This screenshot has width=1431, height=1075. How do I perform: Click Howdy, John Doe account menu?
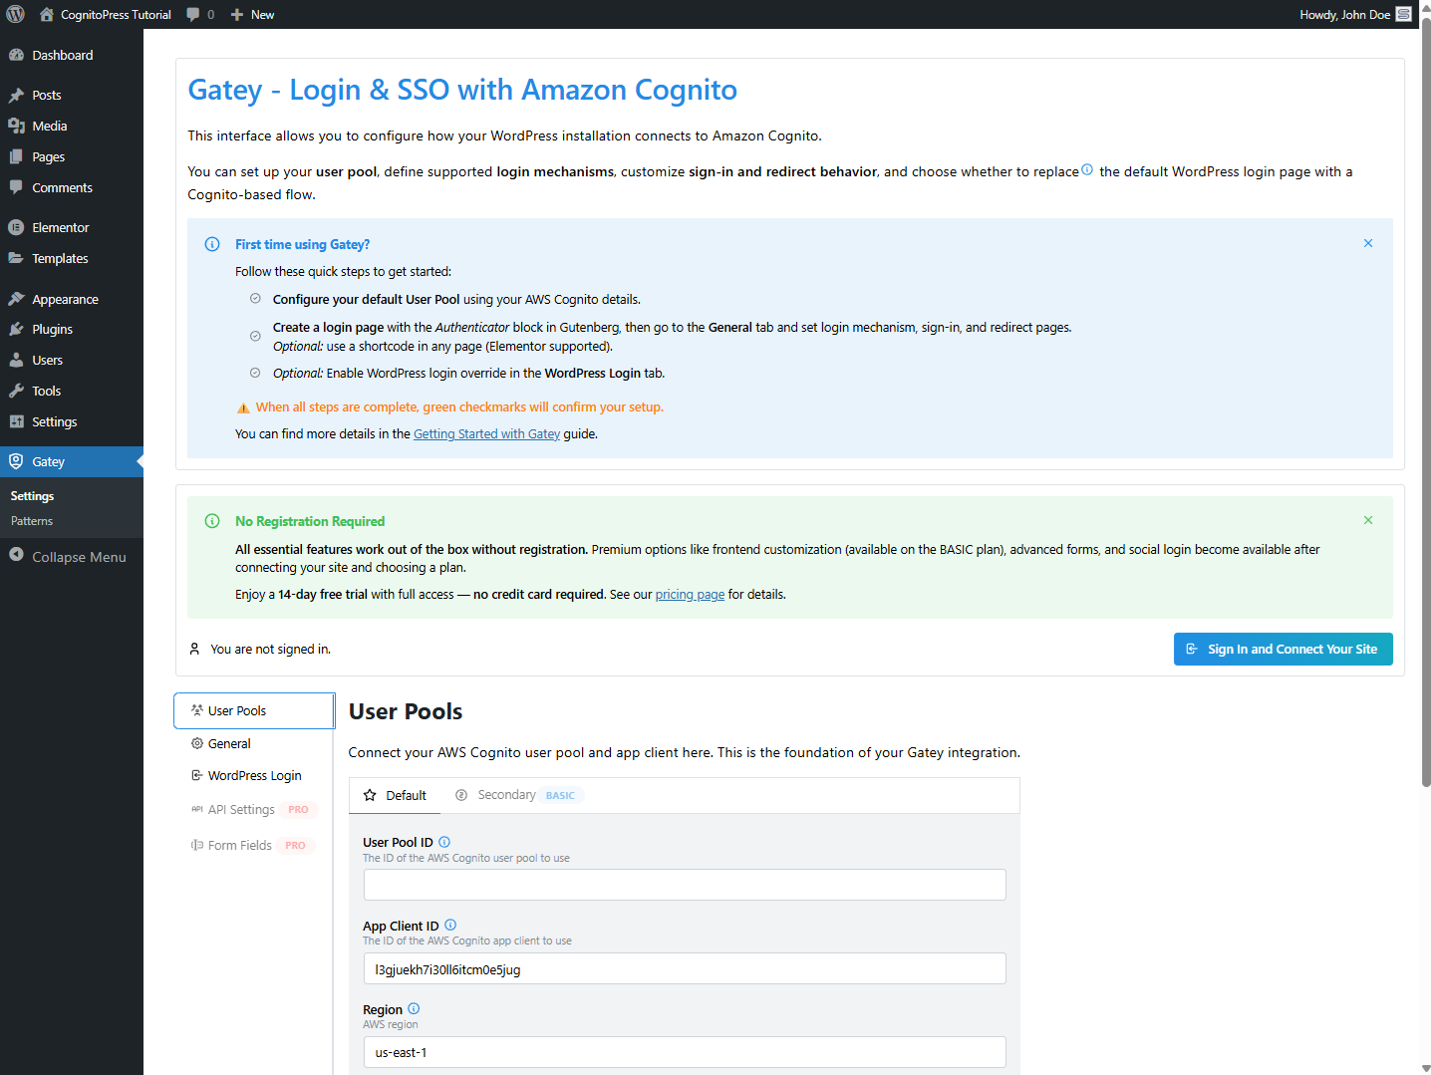point(1355,14)
